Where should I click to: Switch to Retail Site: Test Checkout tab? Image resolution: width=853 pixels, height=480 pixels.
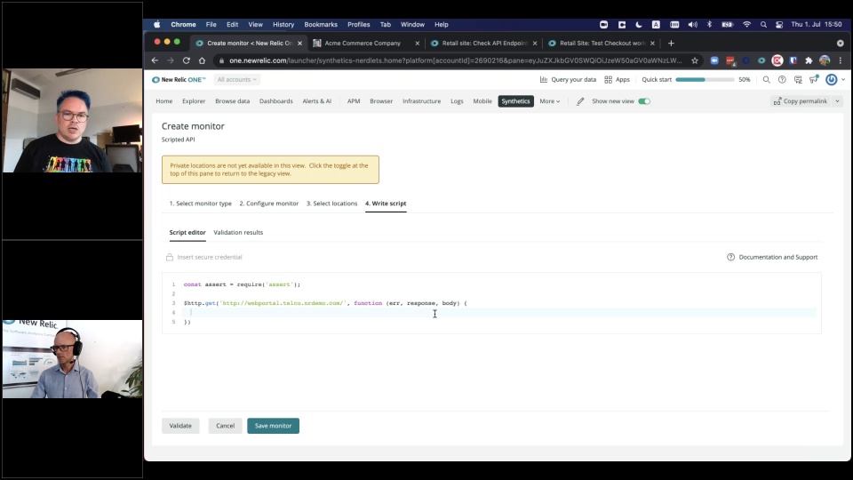tap(602, 43)
